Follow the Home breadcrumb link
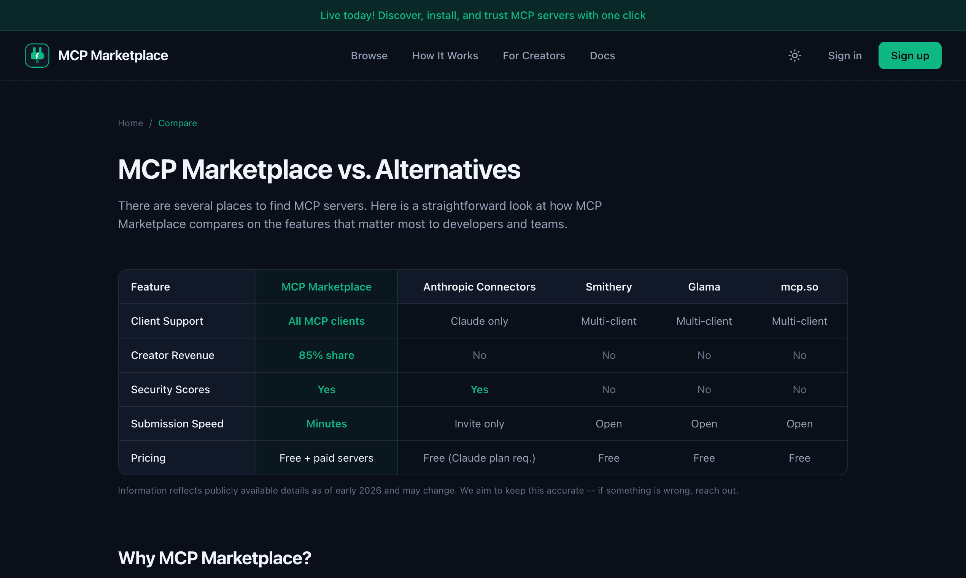 coord(130,123)
